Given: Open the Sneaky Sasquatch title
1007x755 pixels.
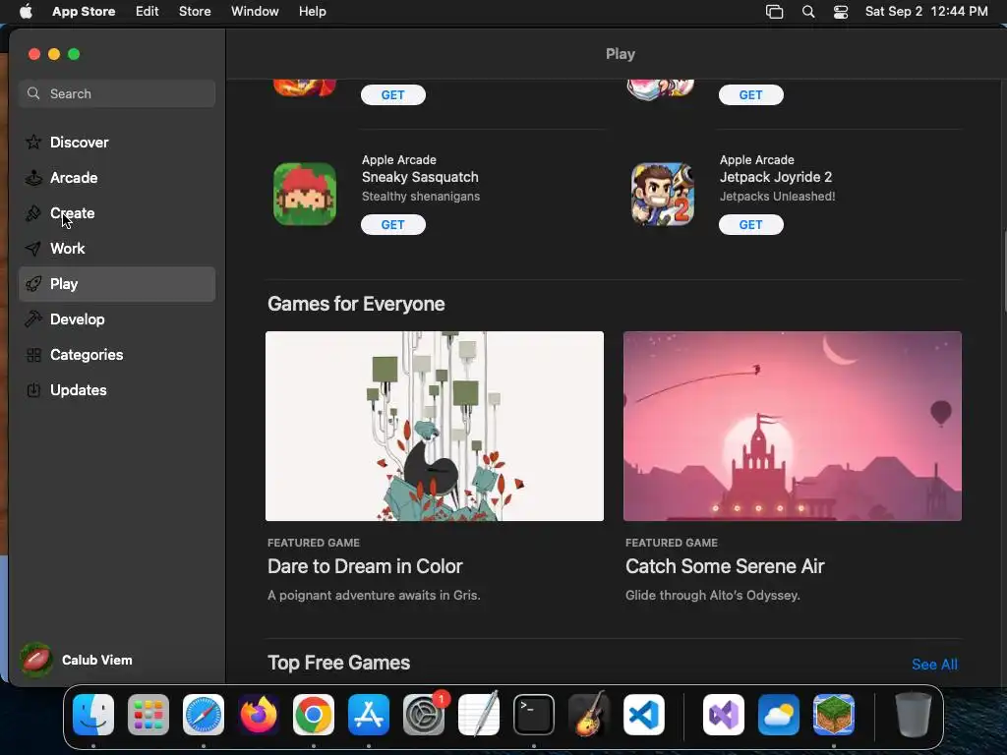Looking at the screenshot, I should click(x=420, y=177).
